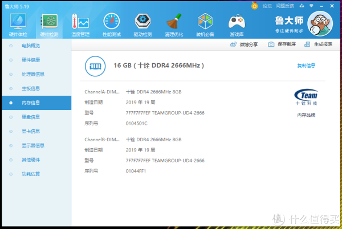The height and width of the screenshot is (229, 342).
Task: Generate a report with 生成报表
Action: click(318, 44)
